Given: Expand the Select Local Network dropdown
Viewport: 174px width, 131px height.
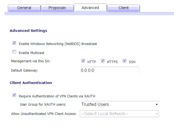Looking at the screenshot, I should coord(119,114).
